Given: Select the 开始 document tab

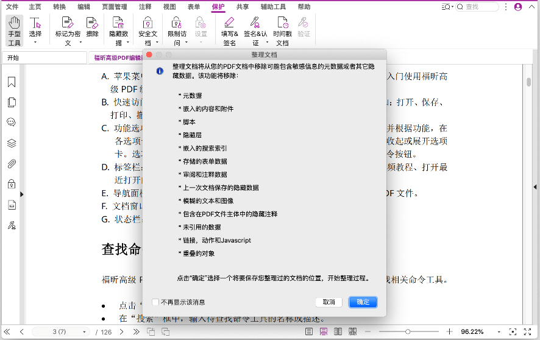Looking at the screenshot, I should (44, 57).
